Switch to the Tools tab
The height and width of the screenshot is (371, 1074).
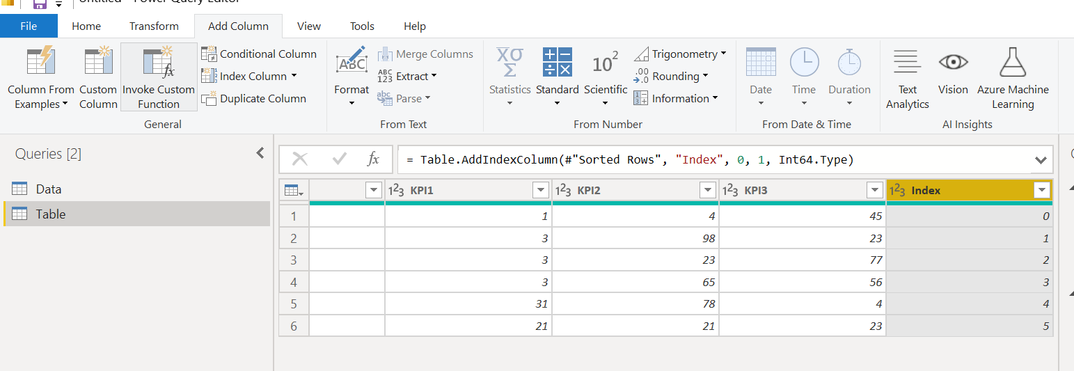362,26
